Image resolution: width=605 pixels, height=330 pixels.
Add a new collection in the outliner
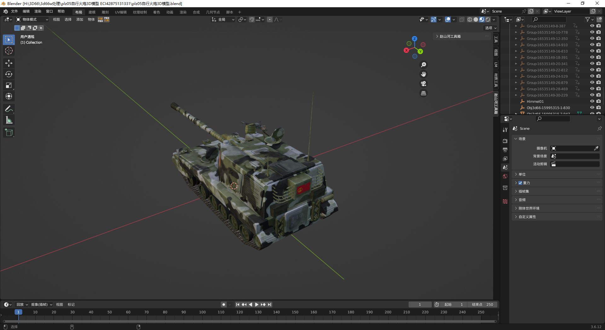pos(599,19)
